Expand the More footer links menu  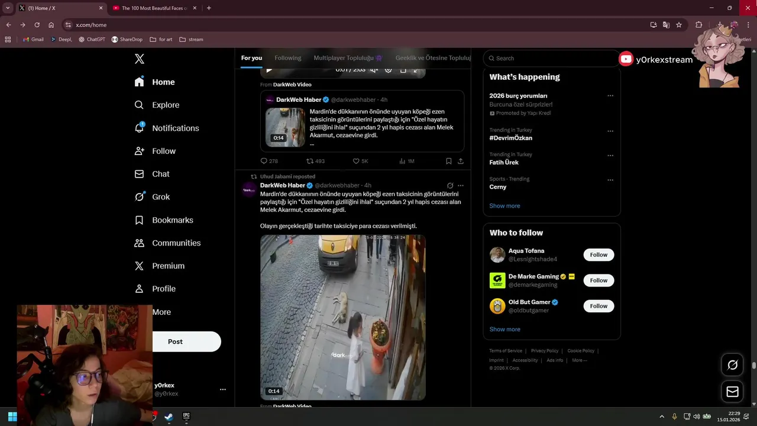coord(579,360)
